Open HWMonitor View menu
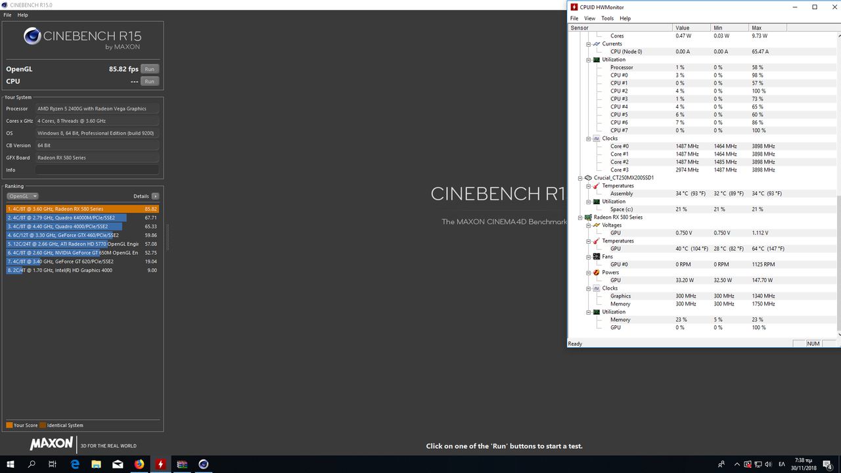The height and width of the screenshot is (473, 841). point(590,18)
